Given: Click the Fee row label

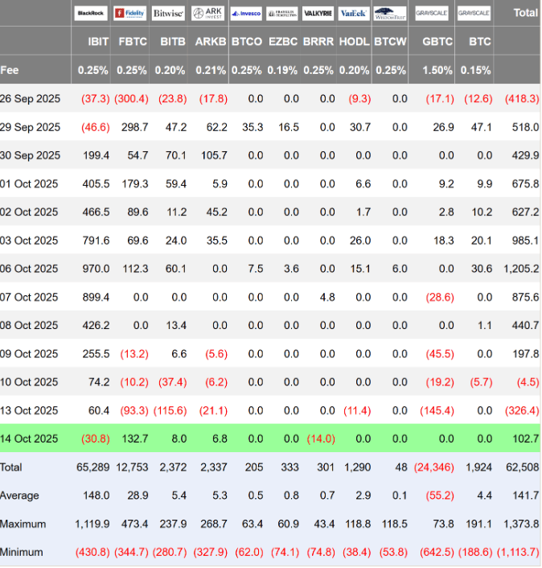Looking at the screenshot, I should (x=10, y=70).
